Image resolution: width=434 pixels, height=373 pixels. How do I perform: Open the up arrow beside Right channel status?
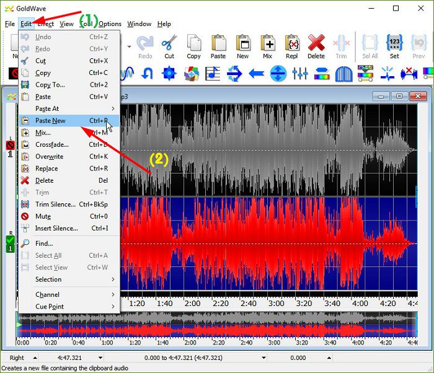pos(35,358)
